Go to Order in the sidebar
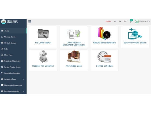The width and height of the screenshot is (151, 113). click(13, 49)
